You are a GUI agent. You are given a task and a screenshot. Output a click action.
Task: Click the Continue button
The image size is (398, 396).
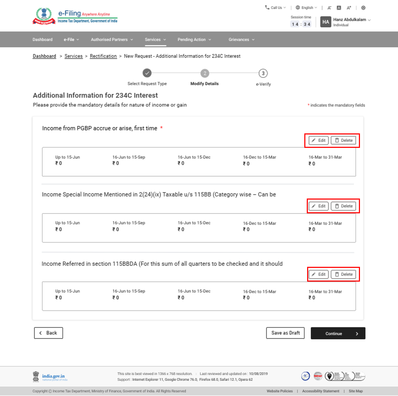point(338,333)
